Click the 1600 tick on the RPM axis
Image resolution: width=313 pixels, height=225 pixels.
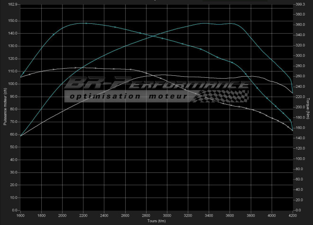coord(20,215)
